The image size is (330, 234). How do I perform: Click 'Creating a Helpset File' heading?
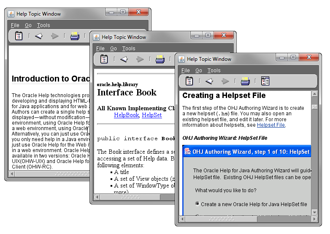pyautogui.click(x=224, y=95)
